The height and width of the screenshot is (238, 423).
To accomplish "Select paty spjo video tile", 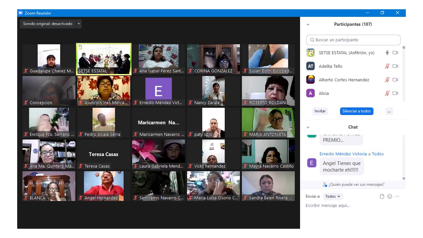I will pyautogui.click(x=213, y=123).
